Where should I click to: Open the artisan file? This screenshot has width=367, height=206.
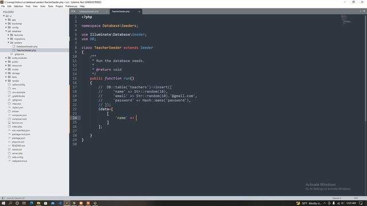pos(15,112)
